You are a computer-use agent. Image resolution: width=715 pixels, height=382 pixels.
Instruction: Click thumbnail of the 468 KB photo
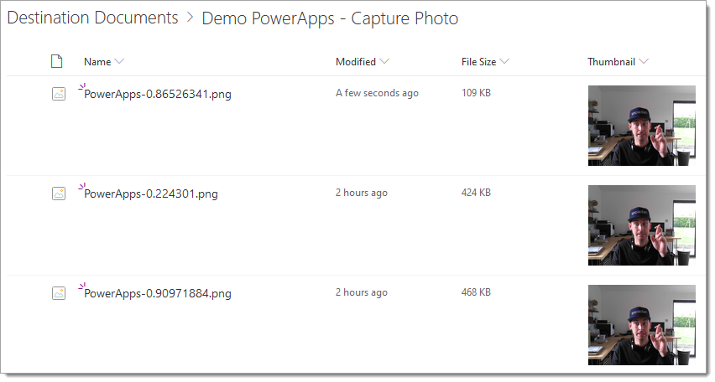point(642,325)
